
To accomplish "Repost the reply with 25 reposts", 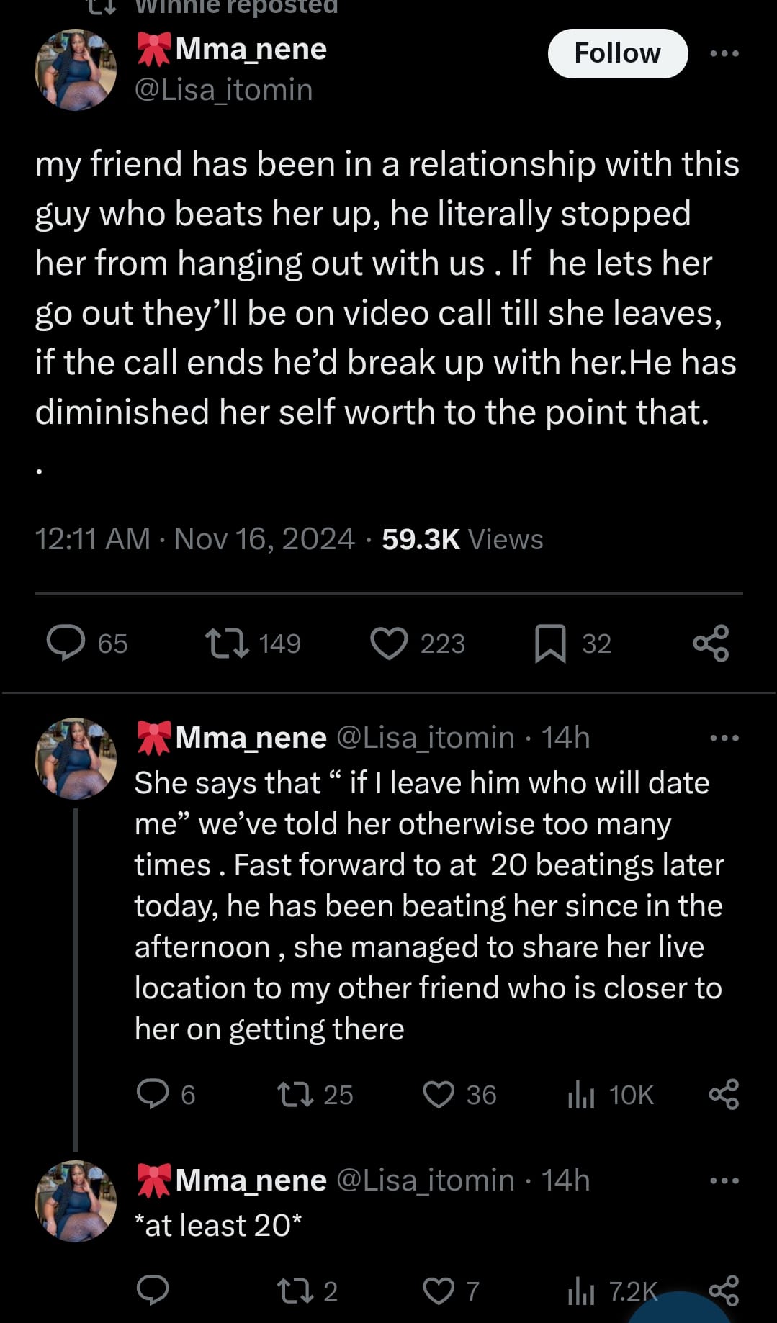I will click(x=295, y=1094).
